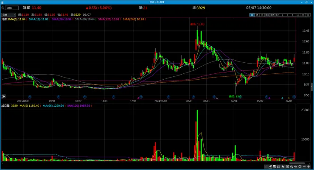Image resolution: width=314 pixels, height=170 pixels.
Task: Click the SMA(60) 10.64 label
Action: pos(86,20)
